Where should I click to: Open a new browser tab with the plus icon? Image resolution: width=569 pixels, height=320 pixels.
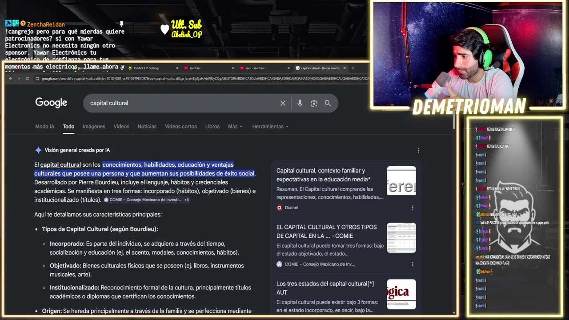click(353, 68)
